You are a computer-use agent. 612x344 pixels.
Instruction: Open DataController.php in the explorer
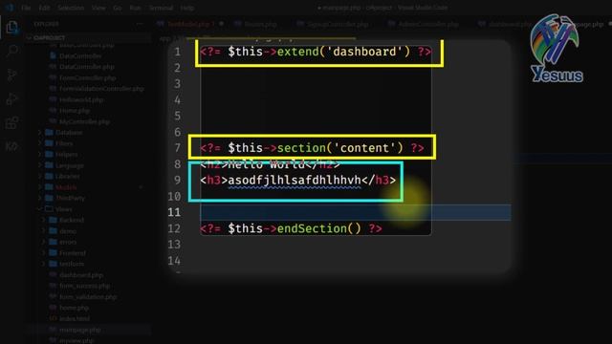[87, 67]
